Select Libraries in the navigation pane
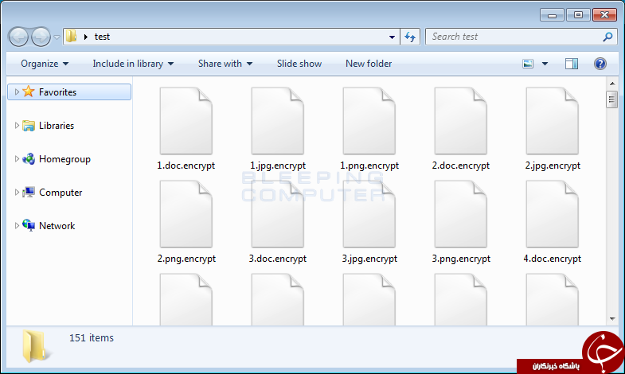 [x=57, y=126]
